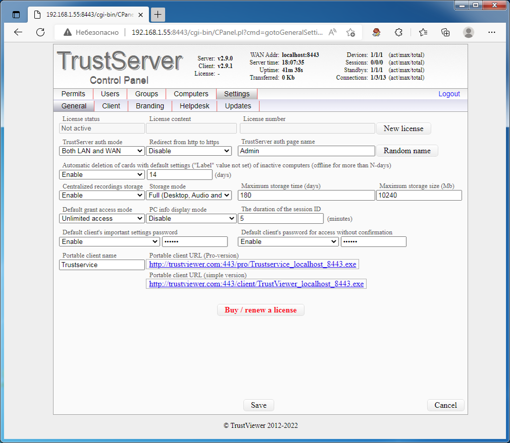Click the not-secure warning triangle icon

pos(67,32)
